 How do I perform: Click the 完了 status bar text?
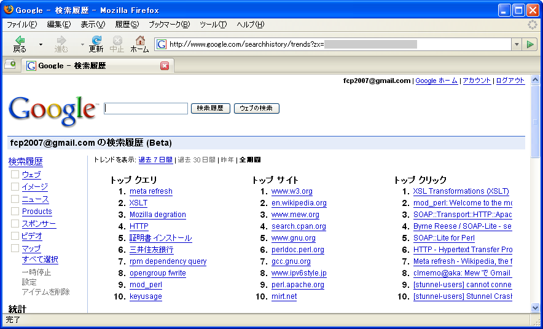click(13, 320)
